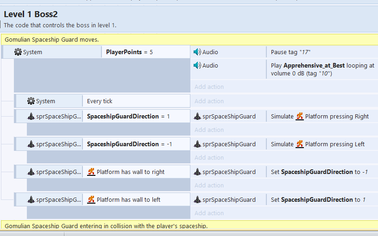The image size is (378, 236).
Task: Click the Audio speaker icon for Play Apprehensive_at_Best
Action: point(197,66)
